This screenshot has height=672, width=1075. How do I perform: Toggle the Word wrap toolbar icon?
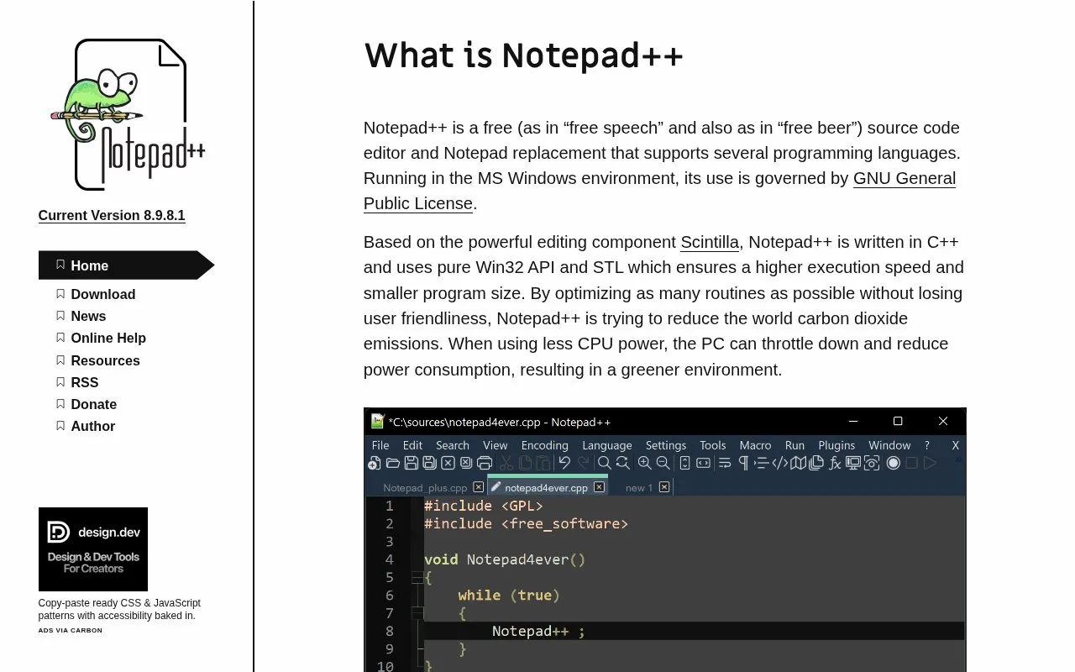(x=725, y=463)
